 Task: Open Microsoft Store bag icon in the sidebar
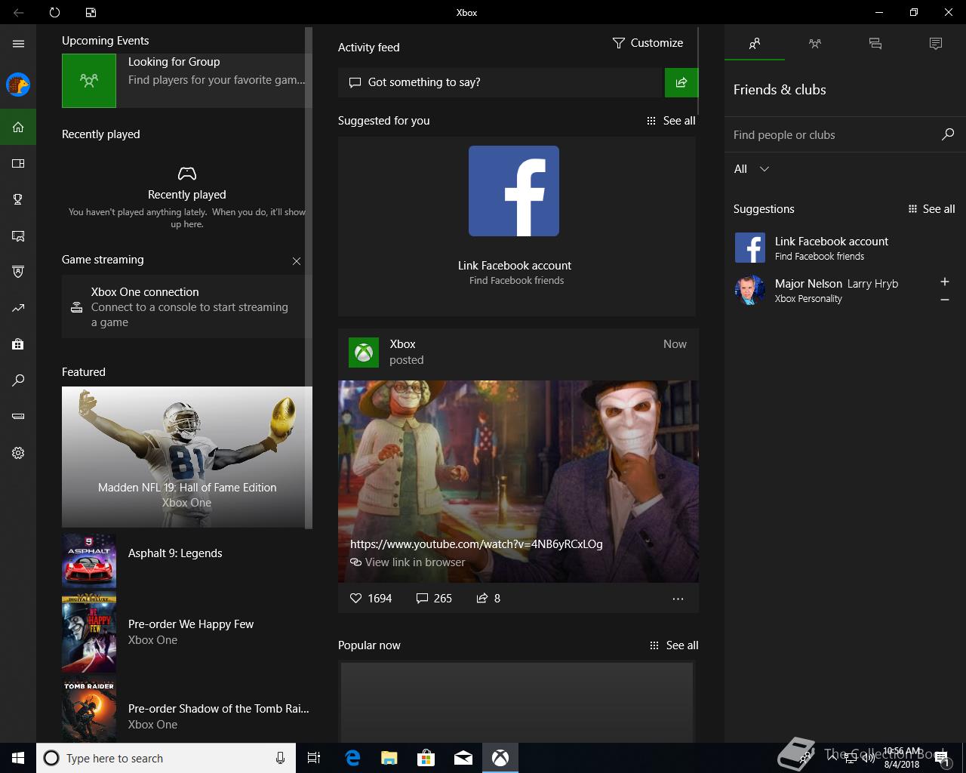[18, 344]
